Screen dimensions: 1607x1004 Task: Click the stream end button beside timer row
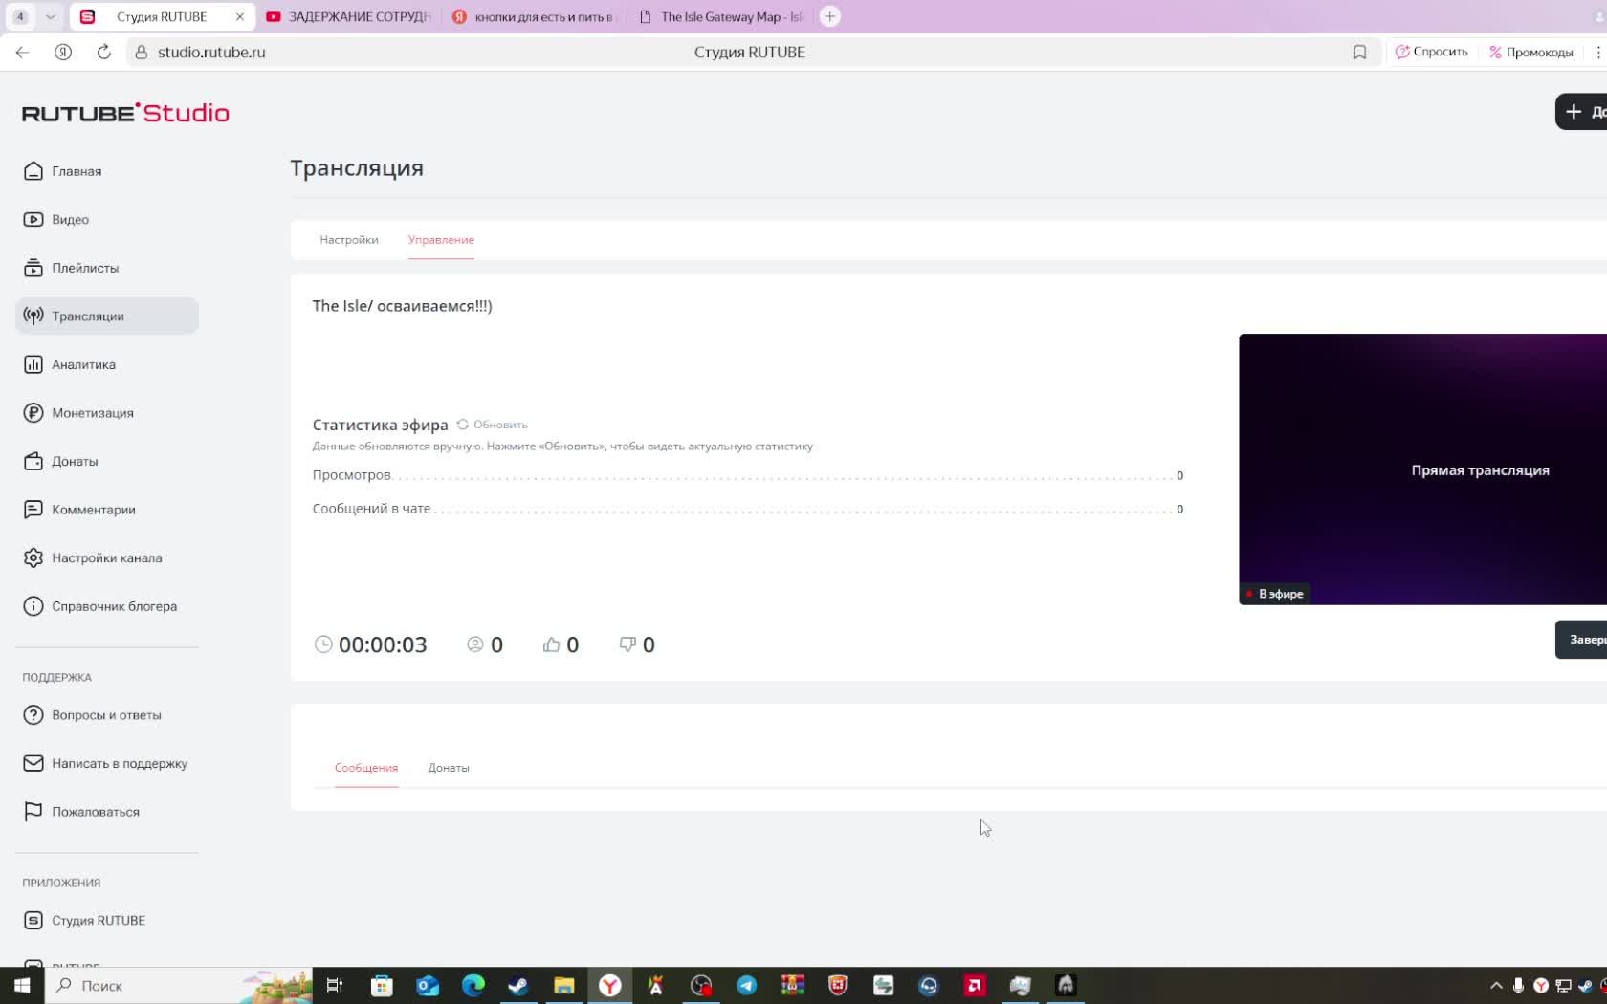click(x=1581, y=640)
